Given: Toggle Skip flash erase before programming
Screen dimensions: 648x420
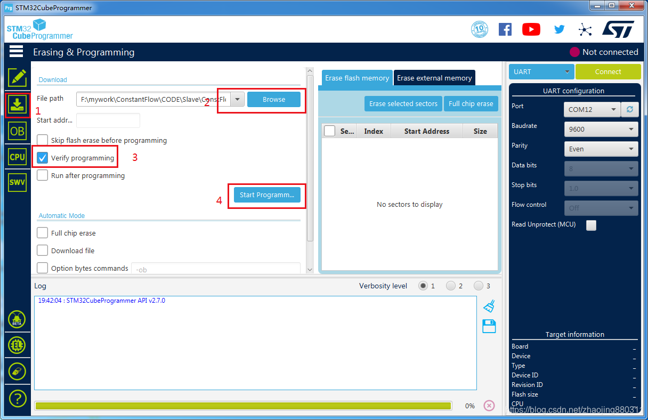Looking at the screenshot, I should (x=42, y=140).
